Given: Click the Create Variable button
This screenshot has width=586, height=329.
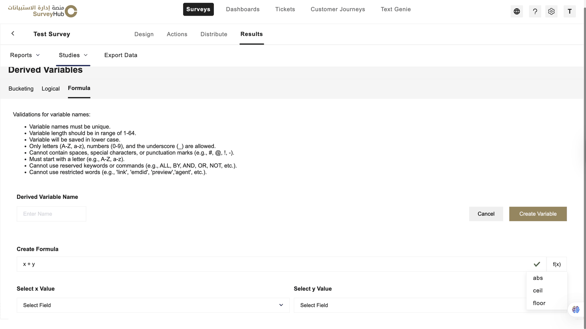Looking at the screenshot, I should (x=538, y=214).
